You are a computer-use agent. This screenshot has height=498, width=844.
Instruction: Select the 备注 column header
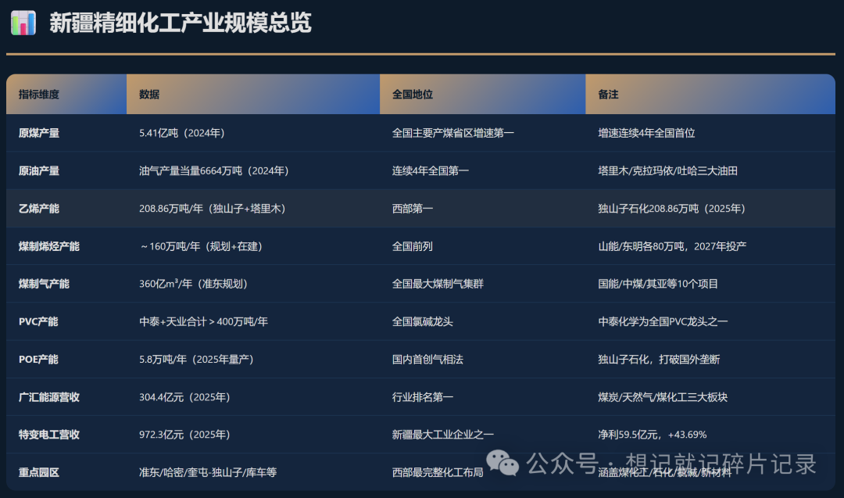click(x=608, y=95)
